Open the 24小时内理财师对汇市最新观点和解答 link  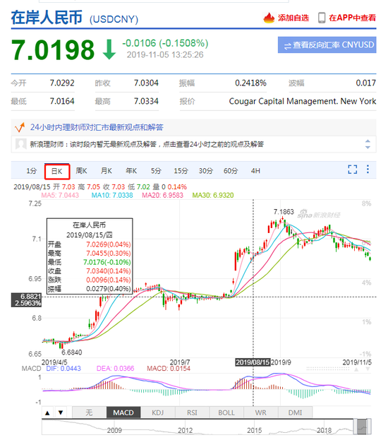coord(97,127)
